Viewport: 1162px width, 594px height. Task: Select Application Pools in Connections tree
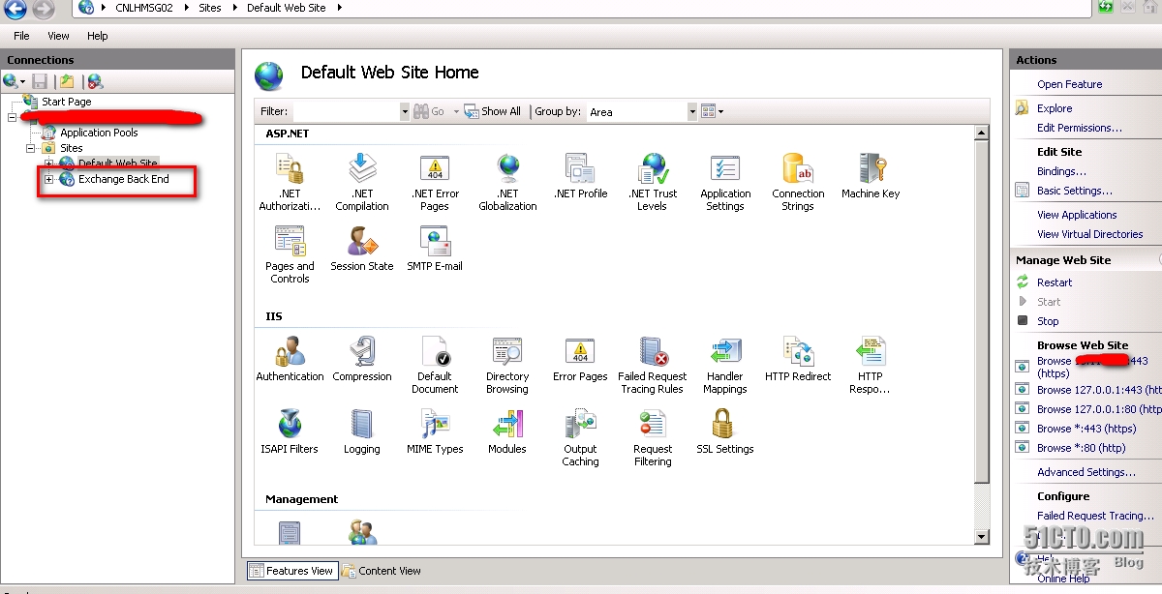point(99,133)
